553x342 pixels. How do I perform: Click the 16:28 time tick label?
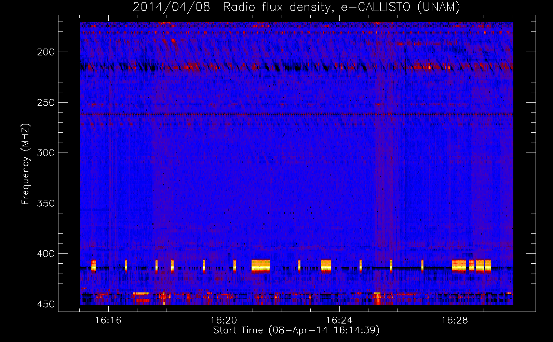point(455,320)
